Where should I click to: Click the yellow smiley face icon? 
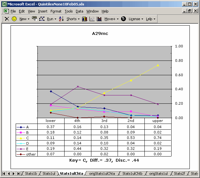(14, 19)
